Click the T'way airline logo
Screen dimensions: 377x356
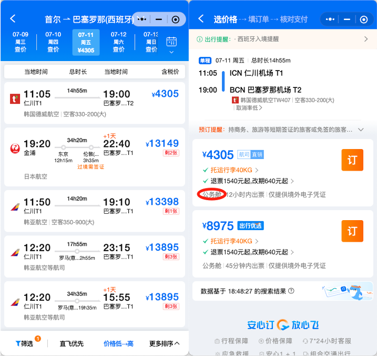15,99
